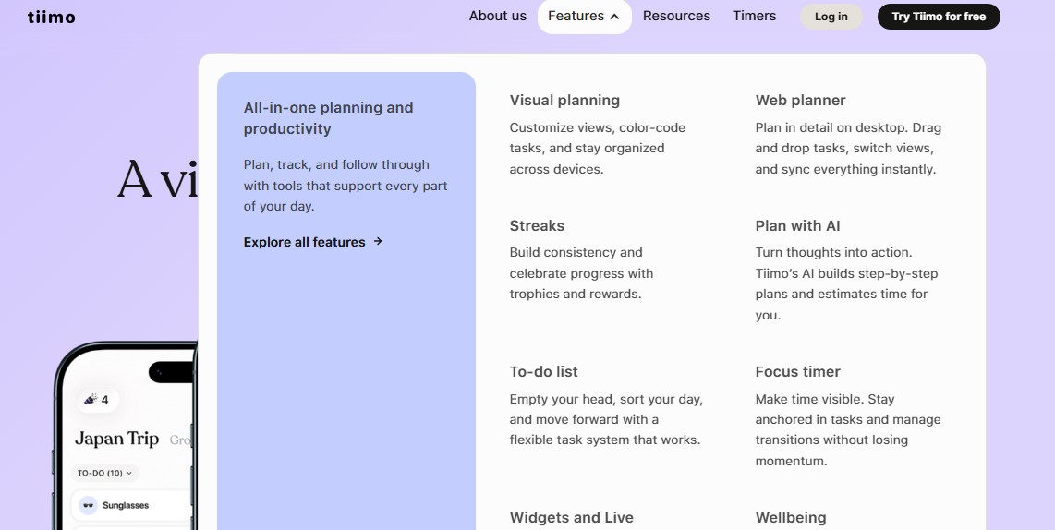Click the 'Plan, track, and follow through' text
Screen dimensions: 1055x530
[x=346, y=185]
